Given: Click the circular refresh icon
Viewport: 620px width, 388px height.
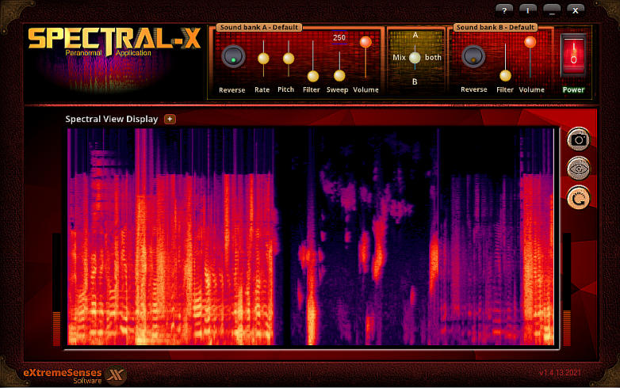Looking at the screenshot, I should (x=579, y=199).
